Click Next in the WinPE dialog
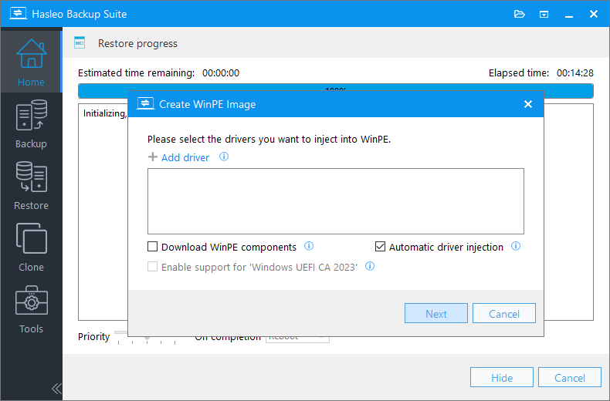Screen dimensions: 610x401 (436, 313)
